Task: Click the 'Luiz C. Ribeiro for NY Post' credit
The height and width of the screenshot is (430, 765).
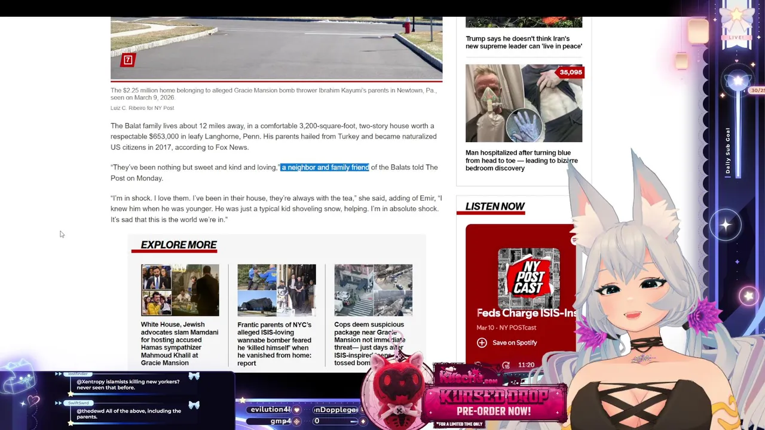Action: 142,108
